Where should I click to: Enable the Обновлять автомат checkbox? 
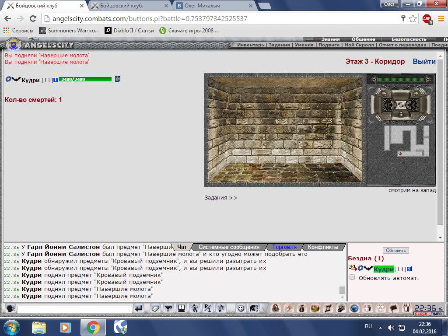352,277
